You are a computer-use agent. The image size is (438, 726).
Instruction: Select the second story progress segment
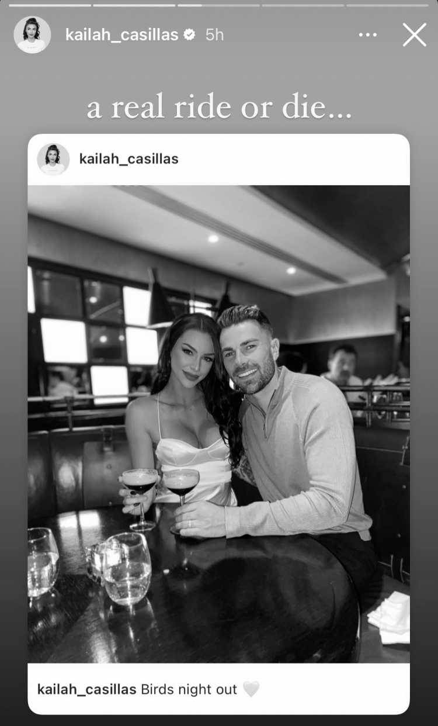click(x=134, y=5)
